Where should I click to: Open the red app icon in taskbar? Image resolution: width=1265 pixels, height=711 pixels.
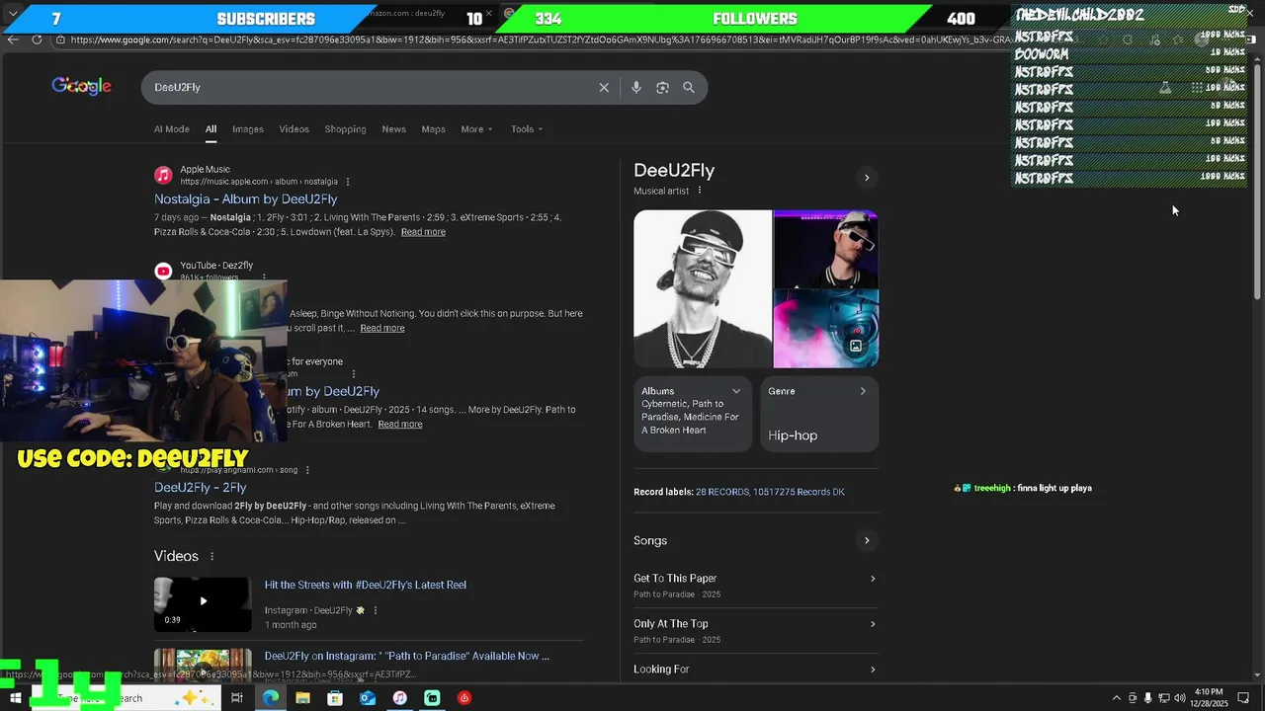tap(464, 698)
